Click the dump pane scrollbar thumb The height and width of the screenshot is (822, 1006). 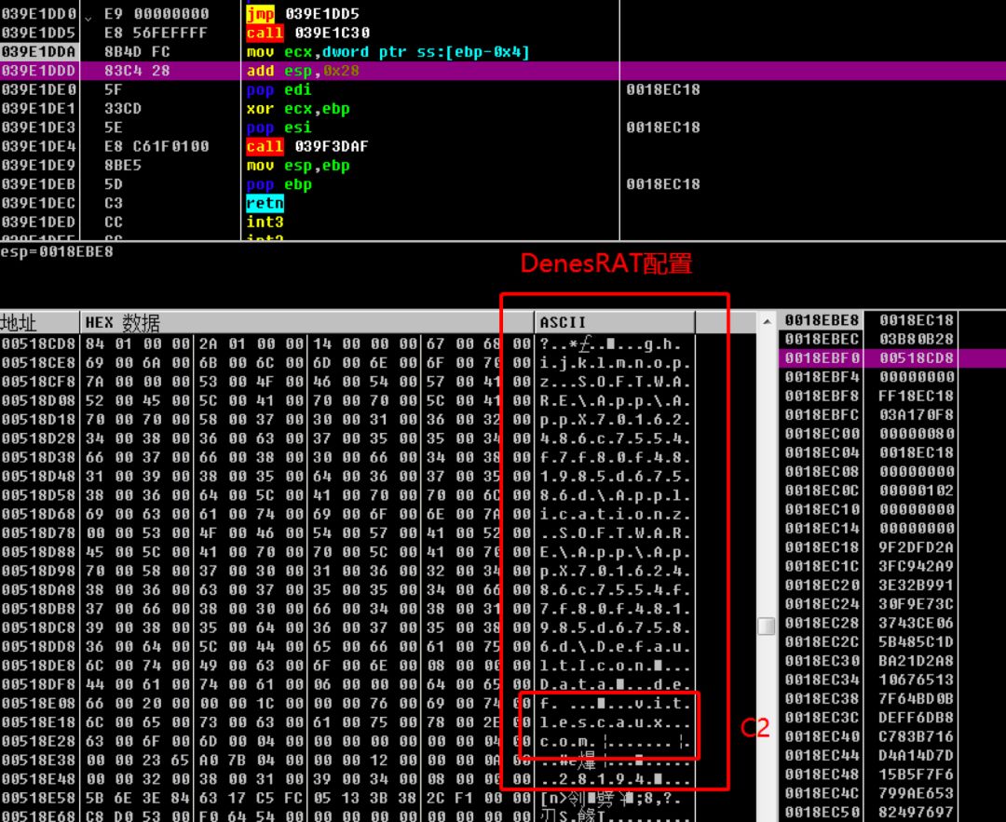tap(766, 626)
